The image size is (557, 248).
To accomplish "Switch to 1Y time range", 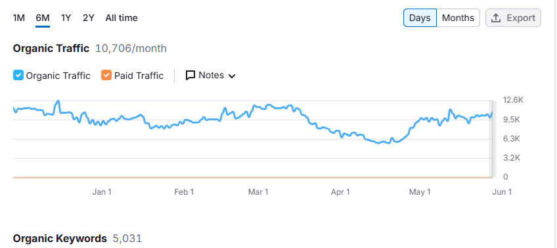I will pyautogui.click(x=66, y=18).
